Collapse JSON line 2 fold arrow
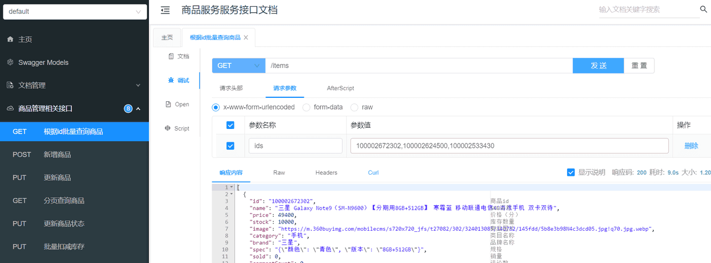 [x=232, y=194]
